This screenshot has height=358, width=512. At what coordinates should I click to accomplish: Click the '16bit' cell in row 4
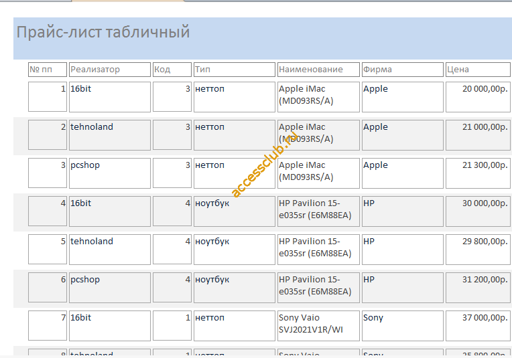pos(110,211)
